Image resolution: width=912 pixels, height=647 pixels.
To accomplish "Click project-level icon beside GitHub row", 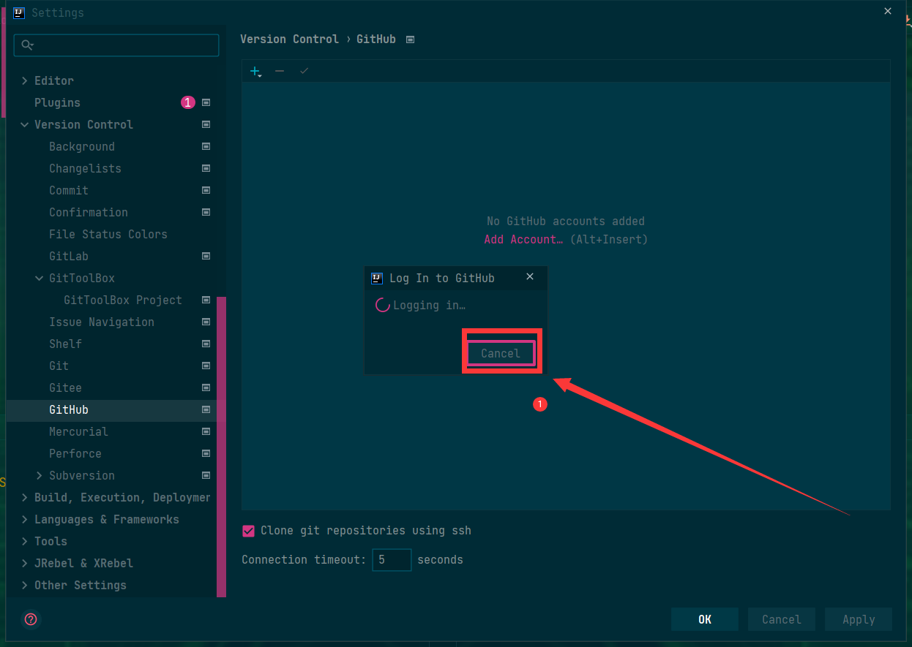I will point(206,410).
